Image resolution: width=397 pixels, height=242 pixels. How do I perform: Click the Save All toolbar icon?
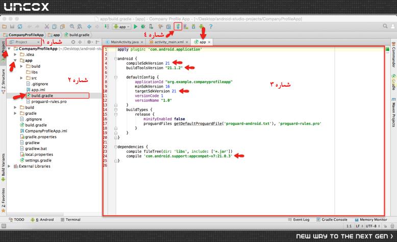[x=12, y=26]
